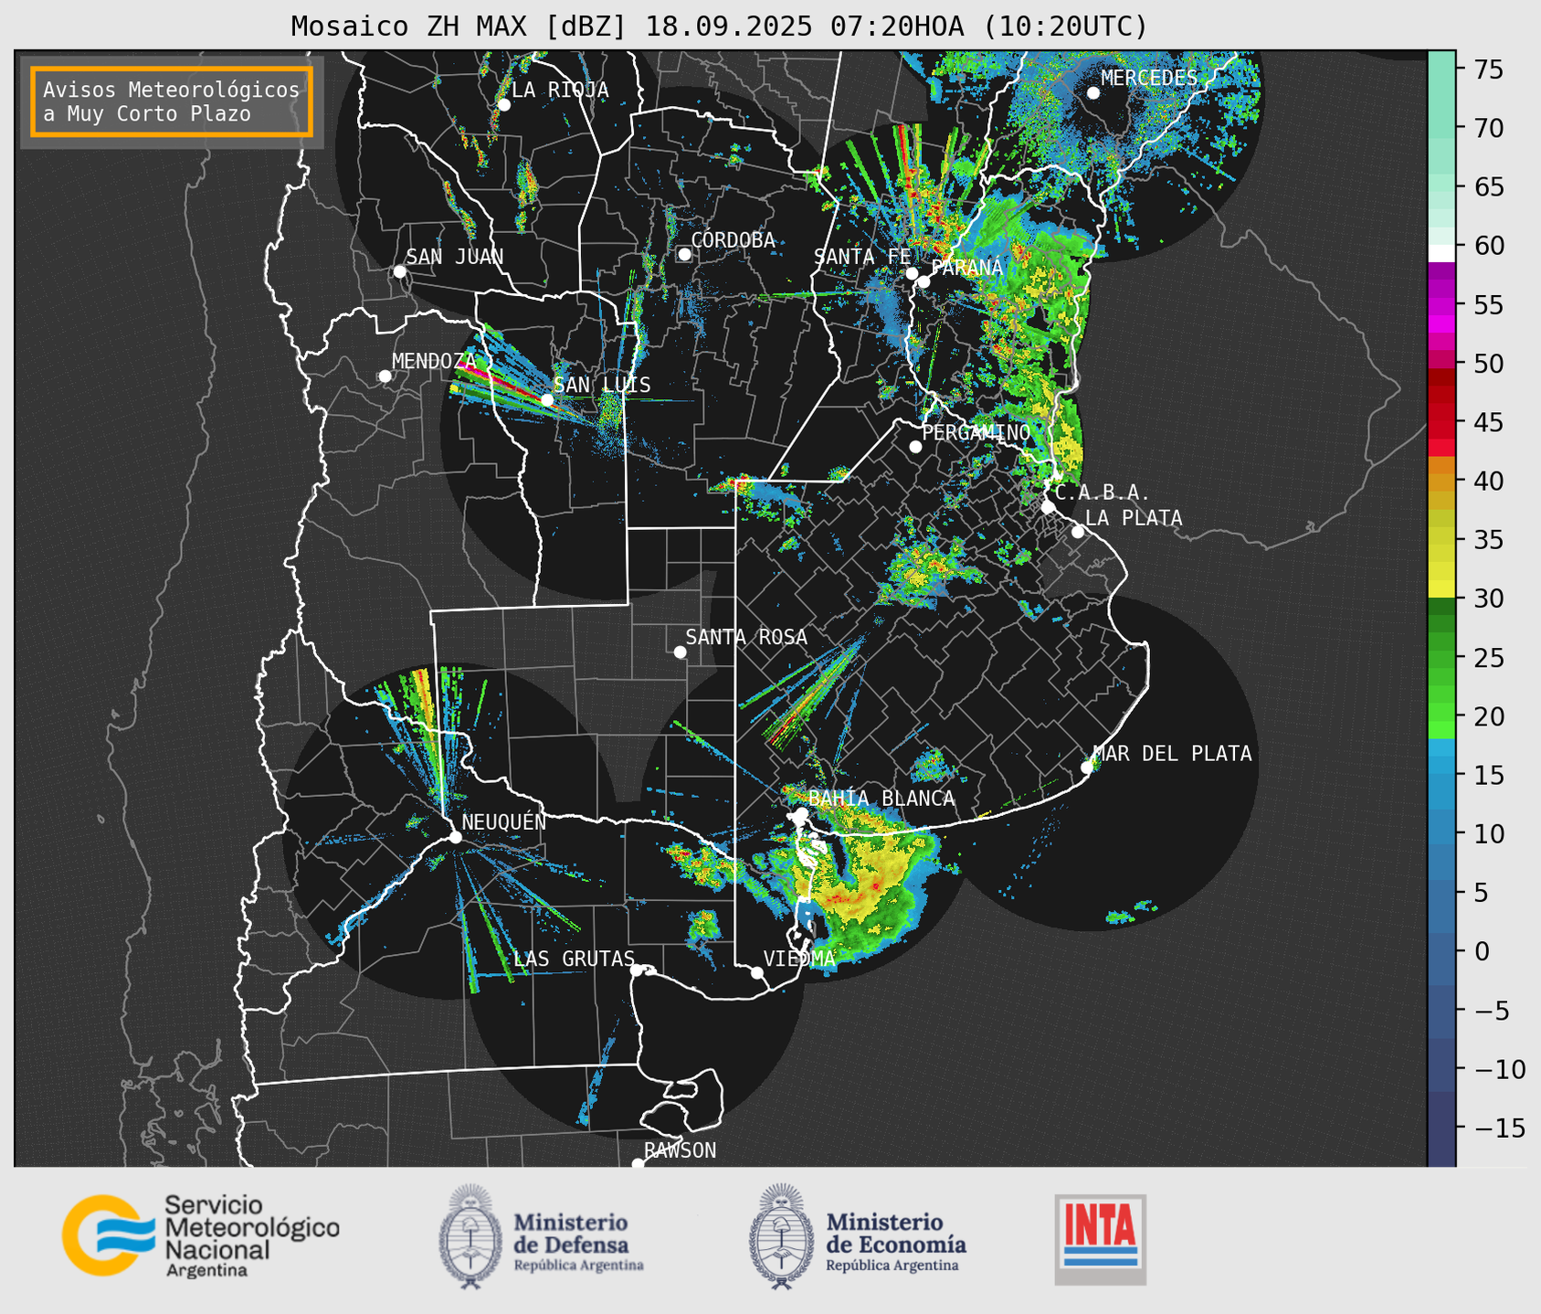This screenshot has width=1541, height=1314.
Task: Select the MERCEDES city marker
Action: 1092,93
